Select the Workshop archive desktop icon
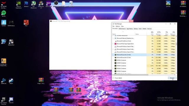Screen dimensions: 189x106 coord(183,14)
